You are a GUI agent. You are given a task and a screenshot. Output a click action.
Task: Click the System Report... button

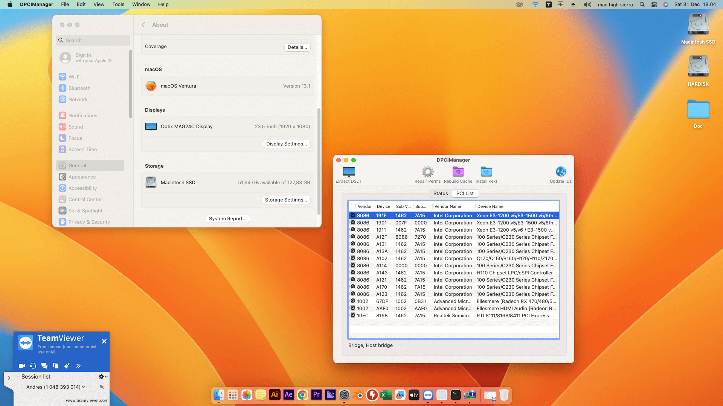(x=227, y=219)
